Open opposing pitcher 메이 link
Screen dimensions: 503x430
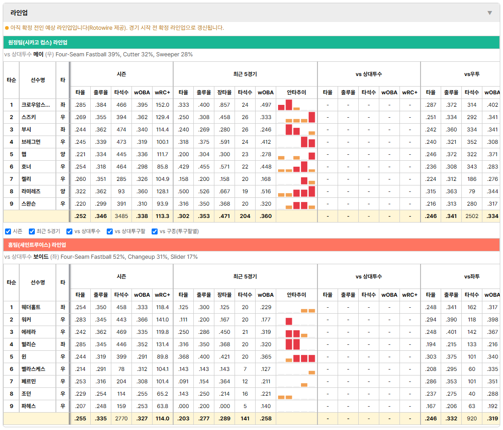pyautogui.click(x=38, y=54)
